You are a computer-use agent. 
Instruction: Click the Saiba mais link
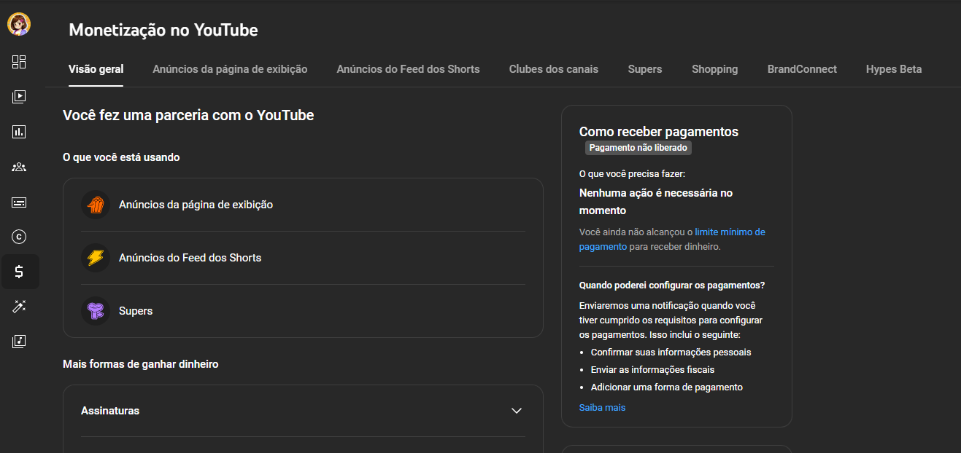(x=602, y=408)
